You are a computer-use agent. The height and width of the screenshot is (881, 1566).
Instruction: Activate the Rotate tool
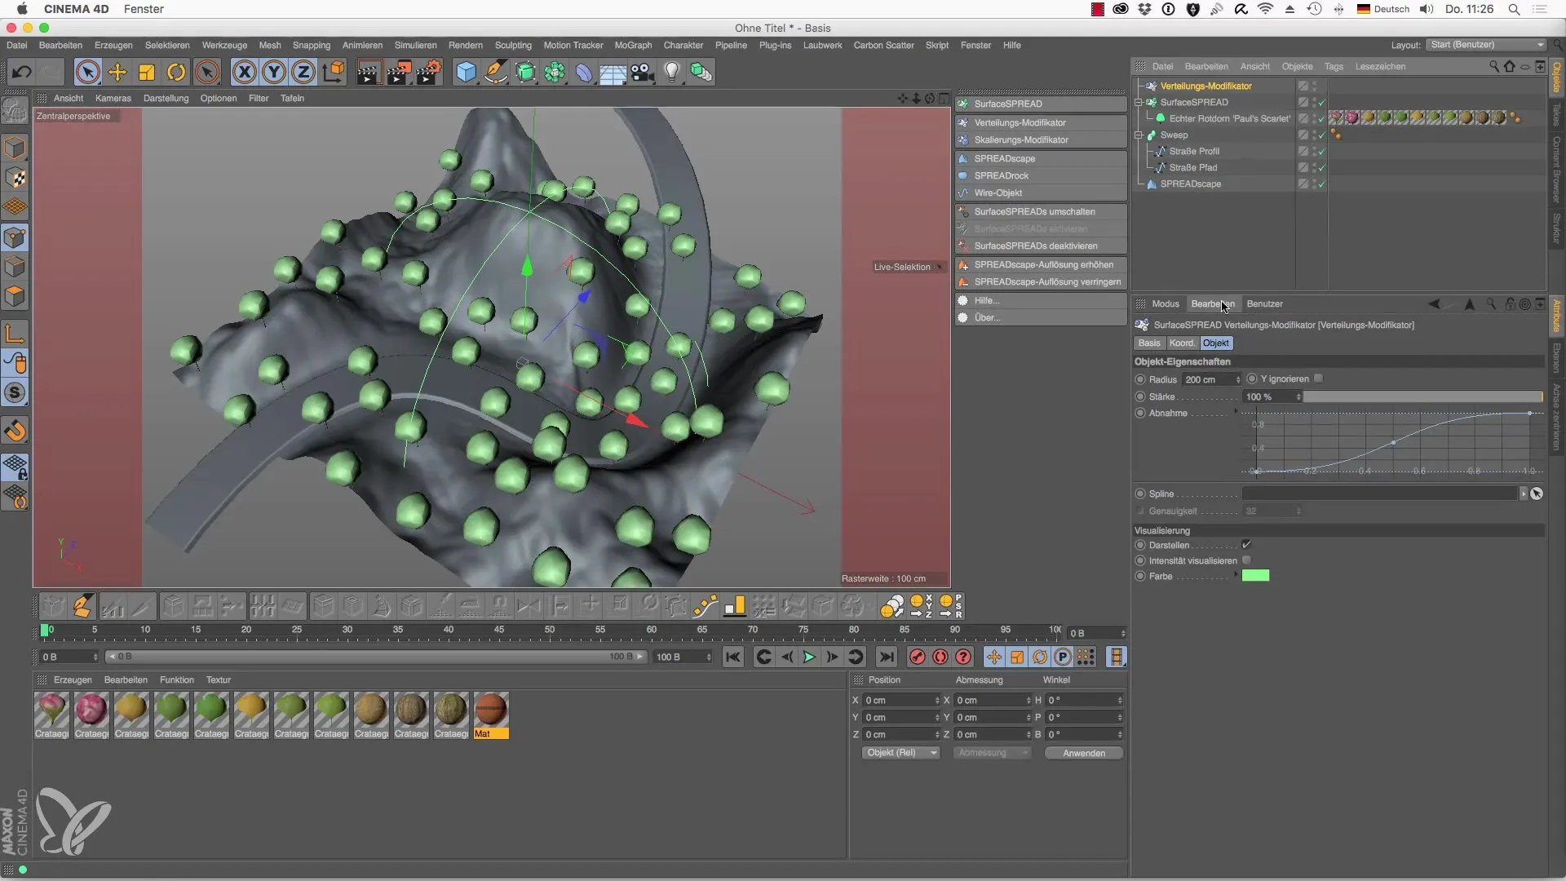pyautogui.click(x=176, y=73)
